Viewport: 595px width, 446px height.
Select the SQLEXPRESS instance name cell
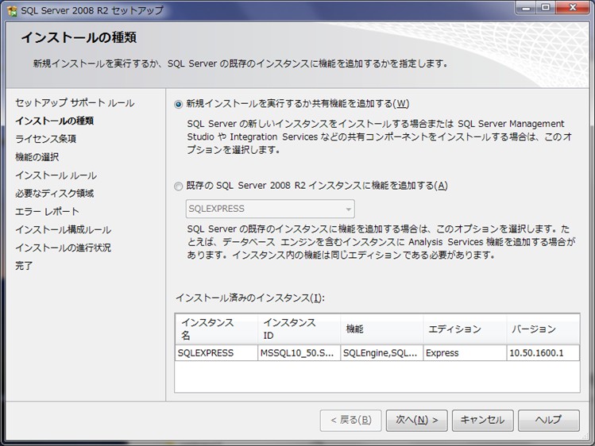tap(216, 353)
